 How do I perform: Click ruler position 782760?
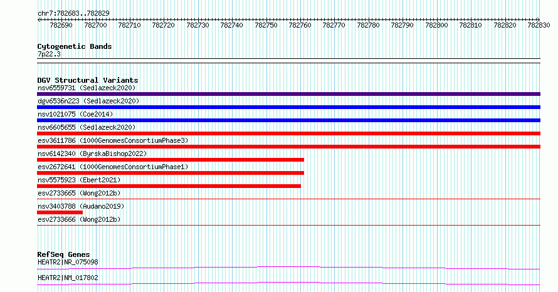[300, 25]
